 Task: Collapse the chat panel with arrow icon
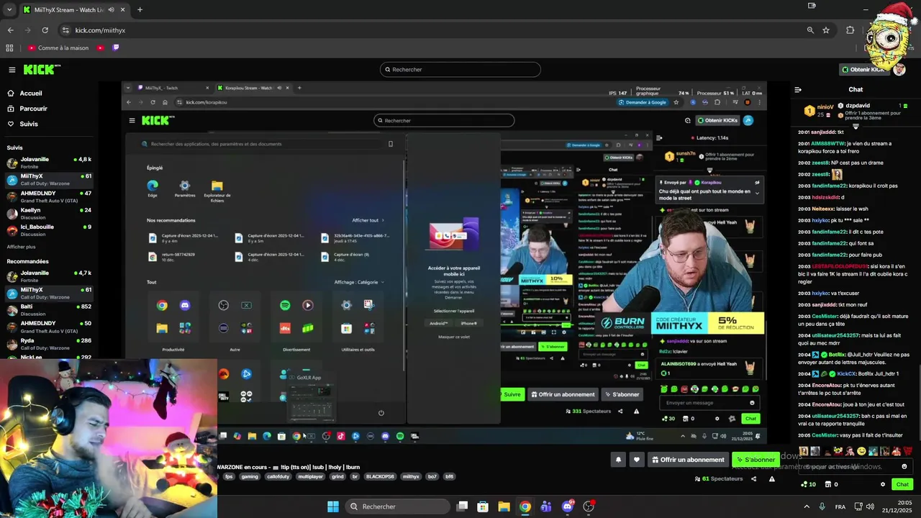798,90
